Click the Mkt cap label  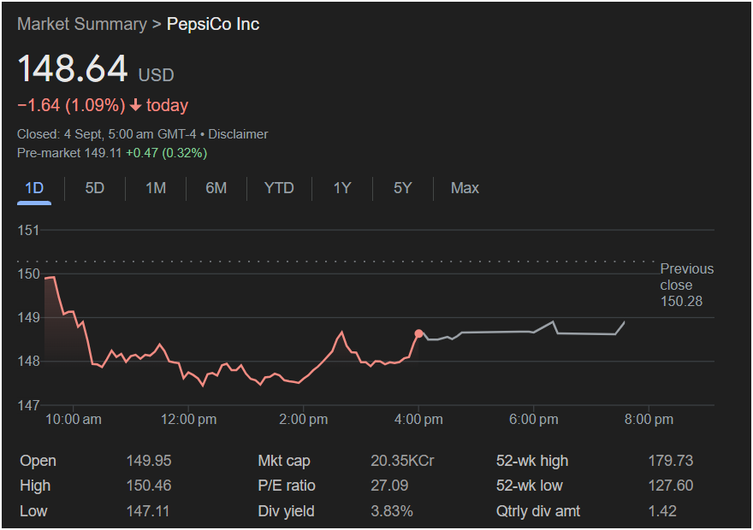(x=284, y=461)
